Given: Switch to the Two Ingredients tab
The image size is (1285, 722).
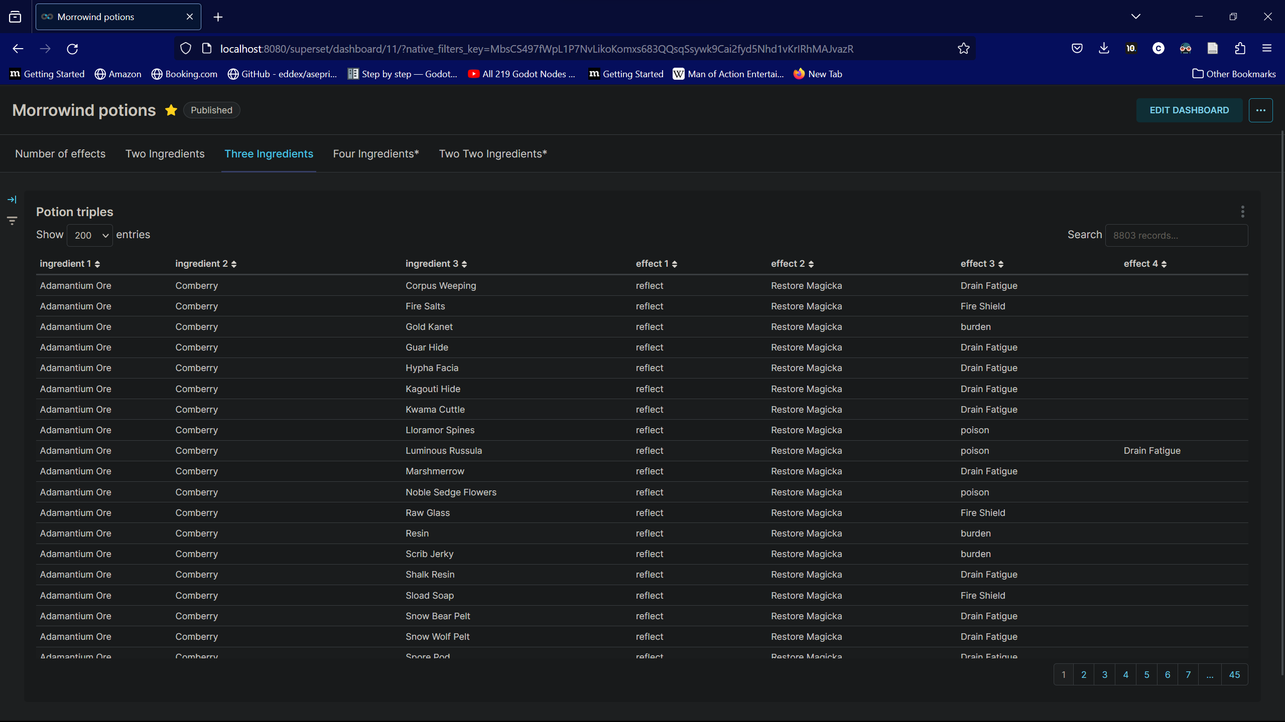Looking at the screenshot, I should point(165,154).
